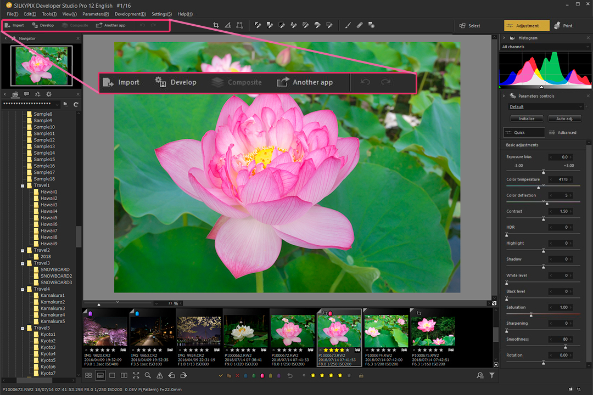593x395 pixels.
Task: Open the Development menu
Action: 130,14
